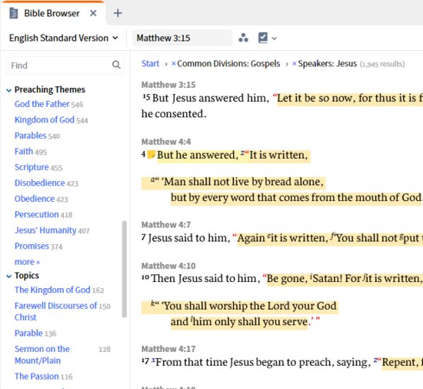Click footnote marker x before "From that time"
This screenshot has height=389, width=423.
[153, 360]
